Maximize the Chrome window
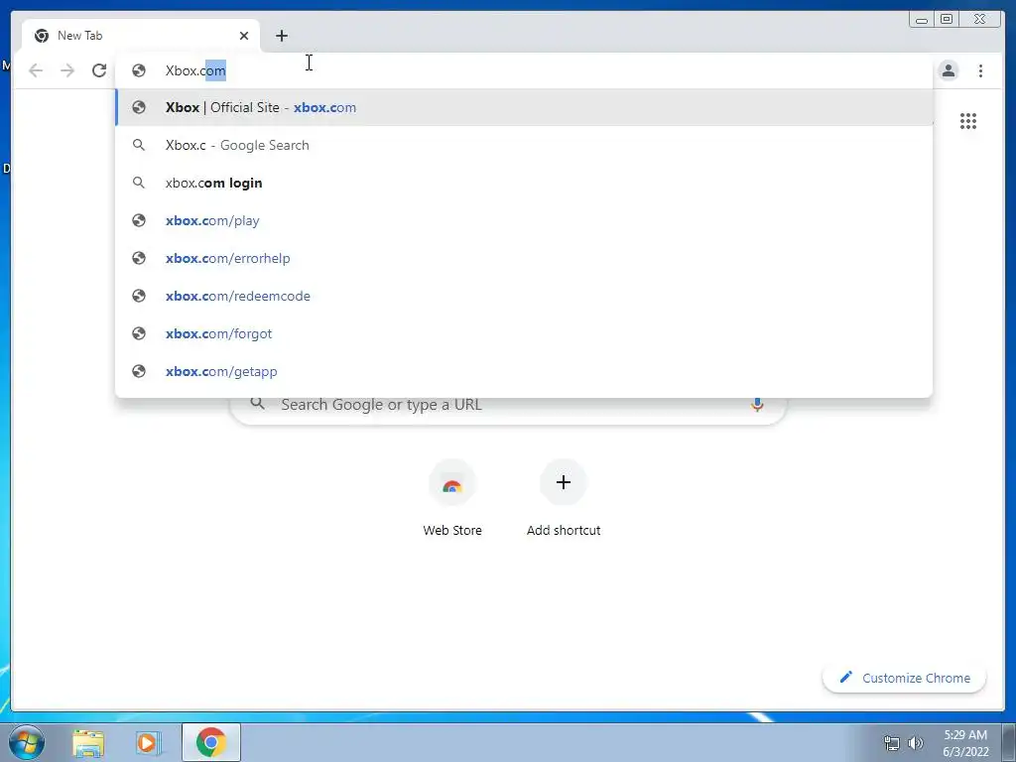 click(947, 20)
